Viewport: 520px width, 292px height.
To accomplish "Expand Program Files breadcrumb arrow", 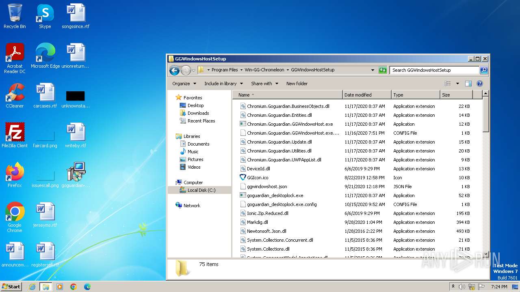I will pyautogui.click(x=241, y=70).
